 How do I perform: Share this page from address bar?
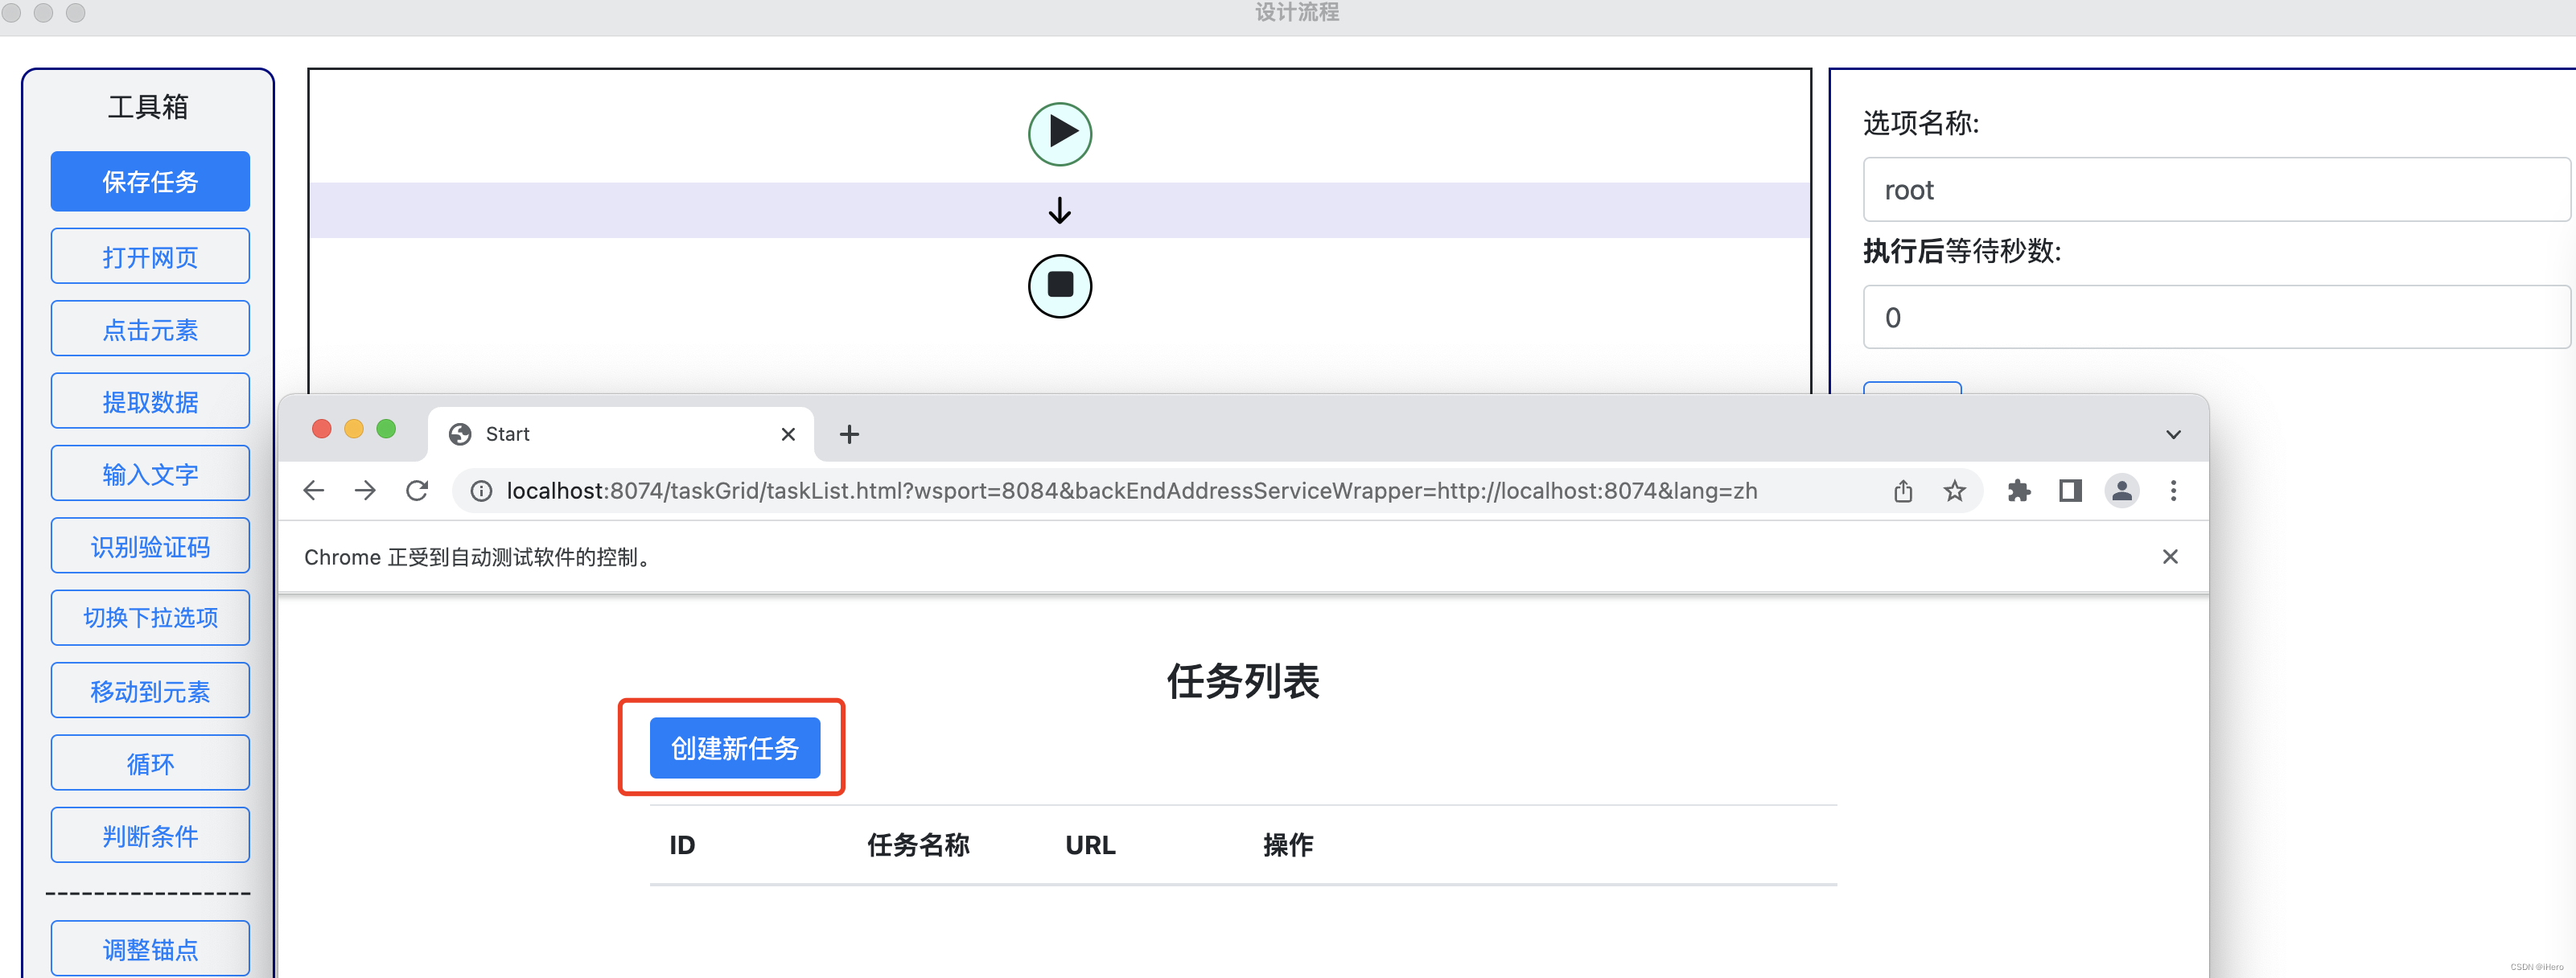pyautogui.click(x=1902, y=491)
